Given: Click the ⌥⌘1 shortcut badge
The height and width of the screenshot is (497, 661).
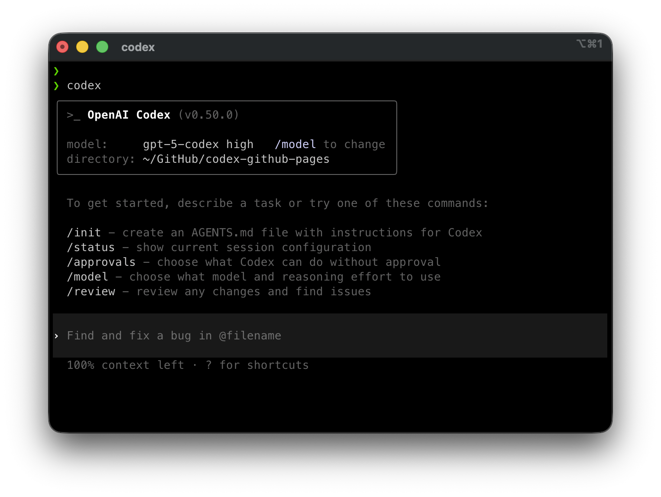Looking at the screenshot, I should [x=590, y=44].
